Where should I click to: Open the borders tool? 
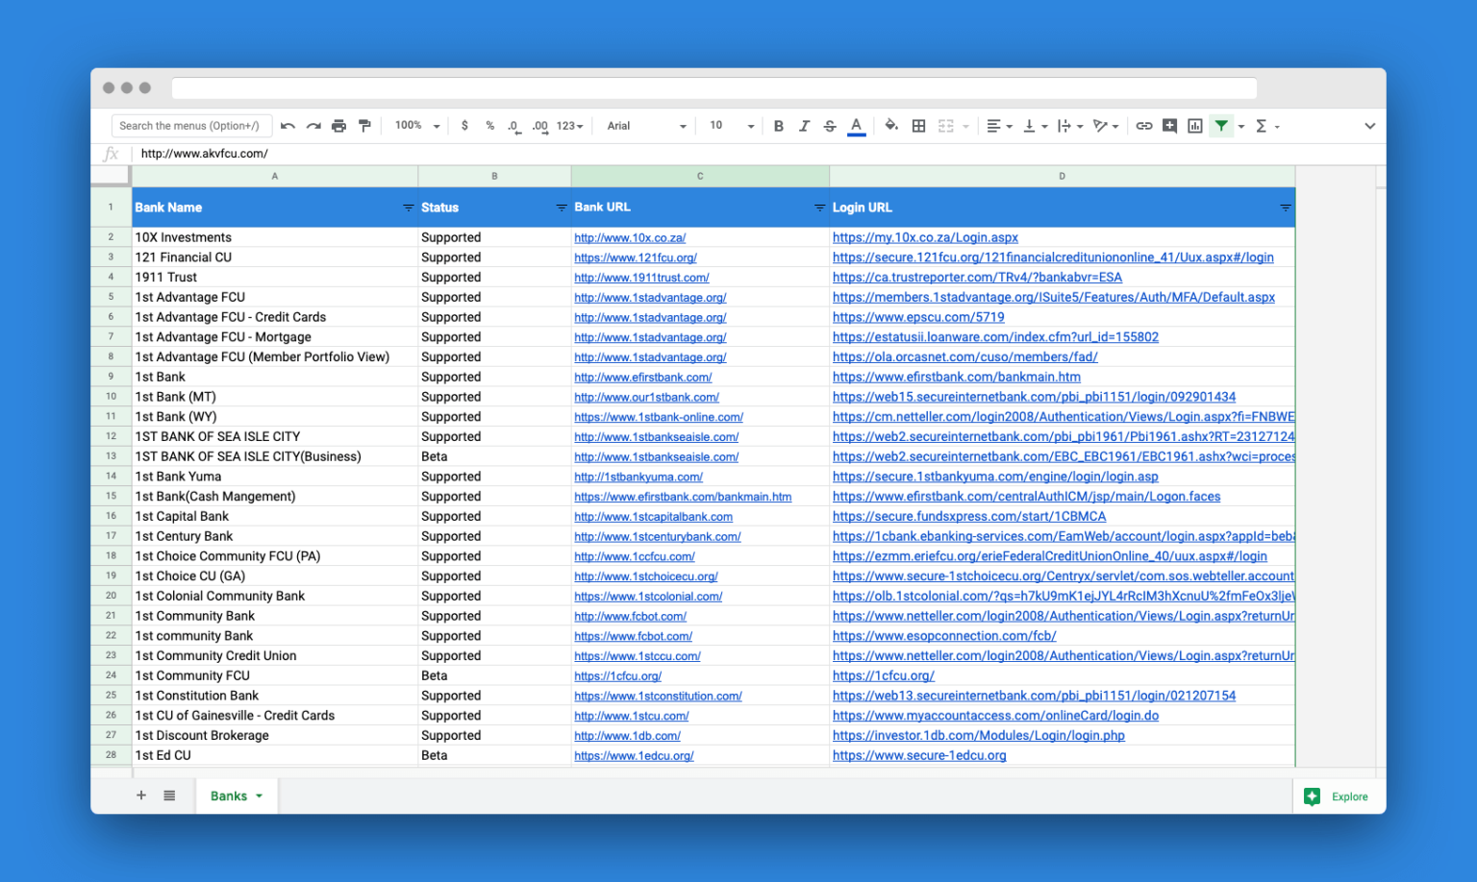tap(918, 126)
